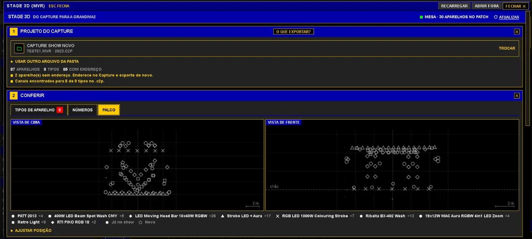Viewport: 532px width, 239px height.
Task: Expand the Ajustar Posição section
Action: point(31,231)
